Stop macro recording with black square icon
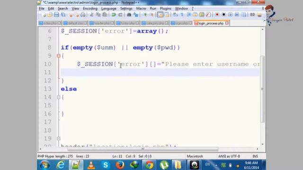 [x=223, y=15]
